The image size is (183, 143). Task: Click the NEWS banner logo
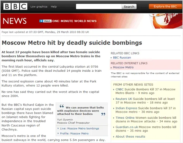pos(15,21)
